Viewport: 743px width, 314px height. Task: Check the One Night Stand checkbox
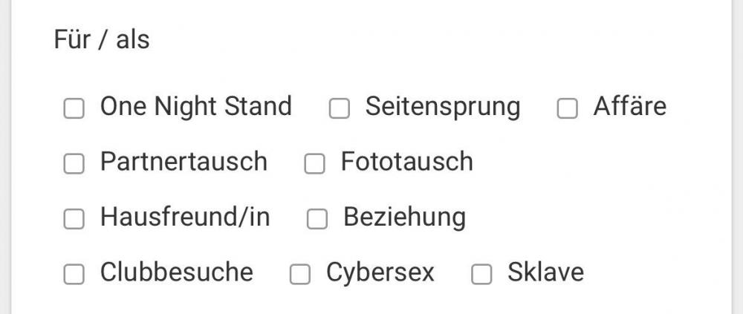[x=74, y=108]
